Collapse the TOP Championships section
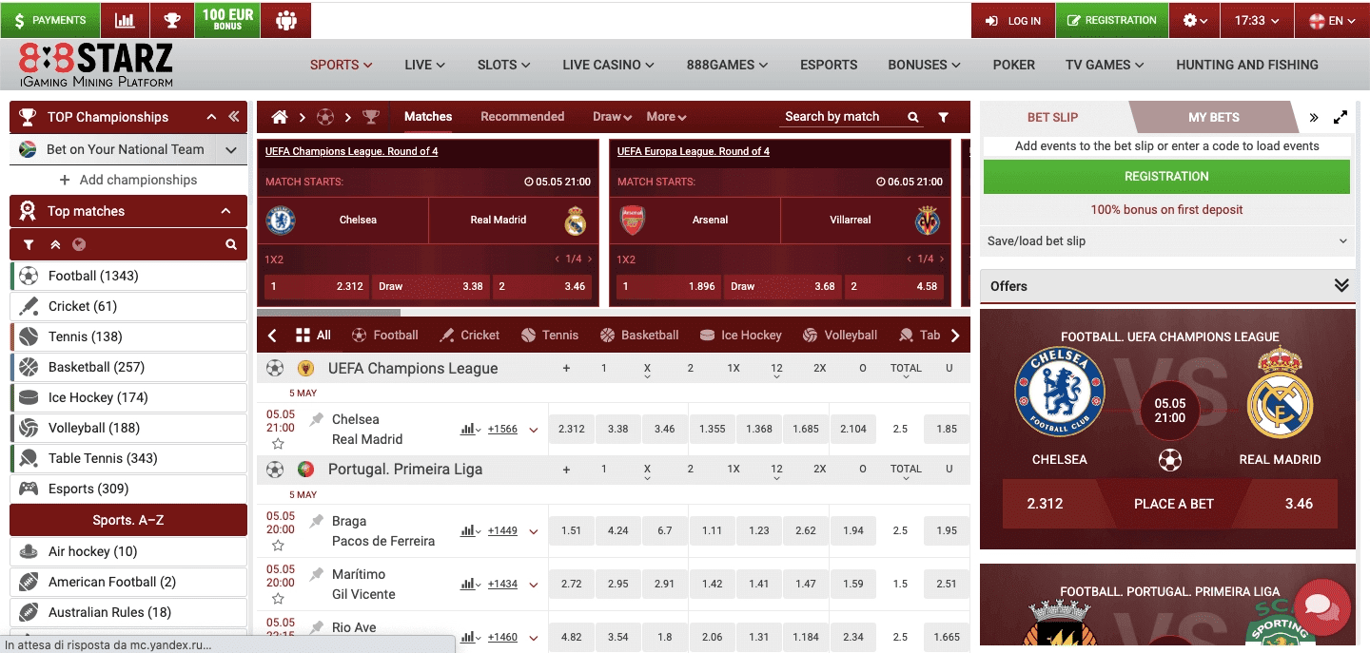This screenshot has width=1370, height=653. (211, 117)
